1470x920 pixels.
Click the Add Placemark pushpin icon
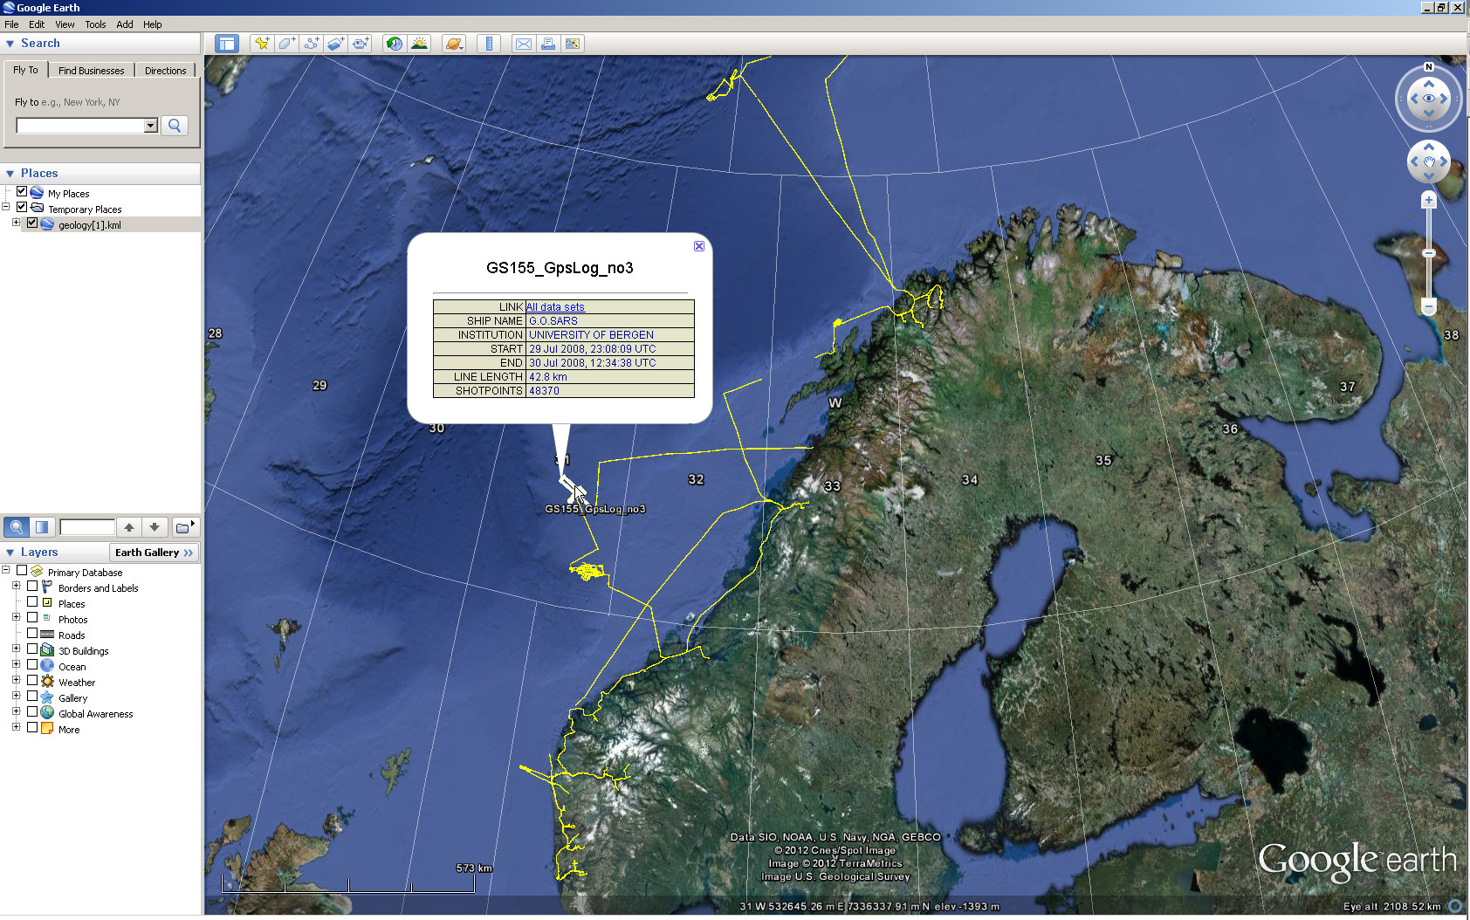pos(261,44)
